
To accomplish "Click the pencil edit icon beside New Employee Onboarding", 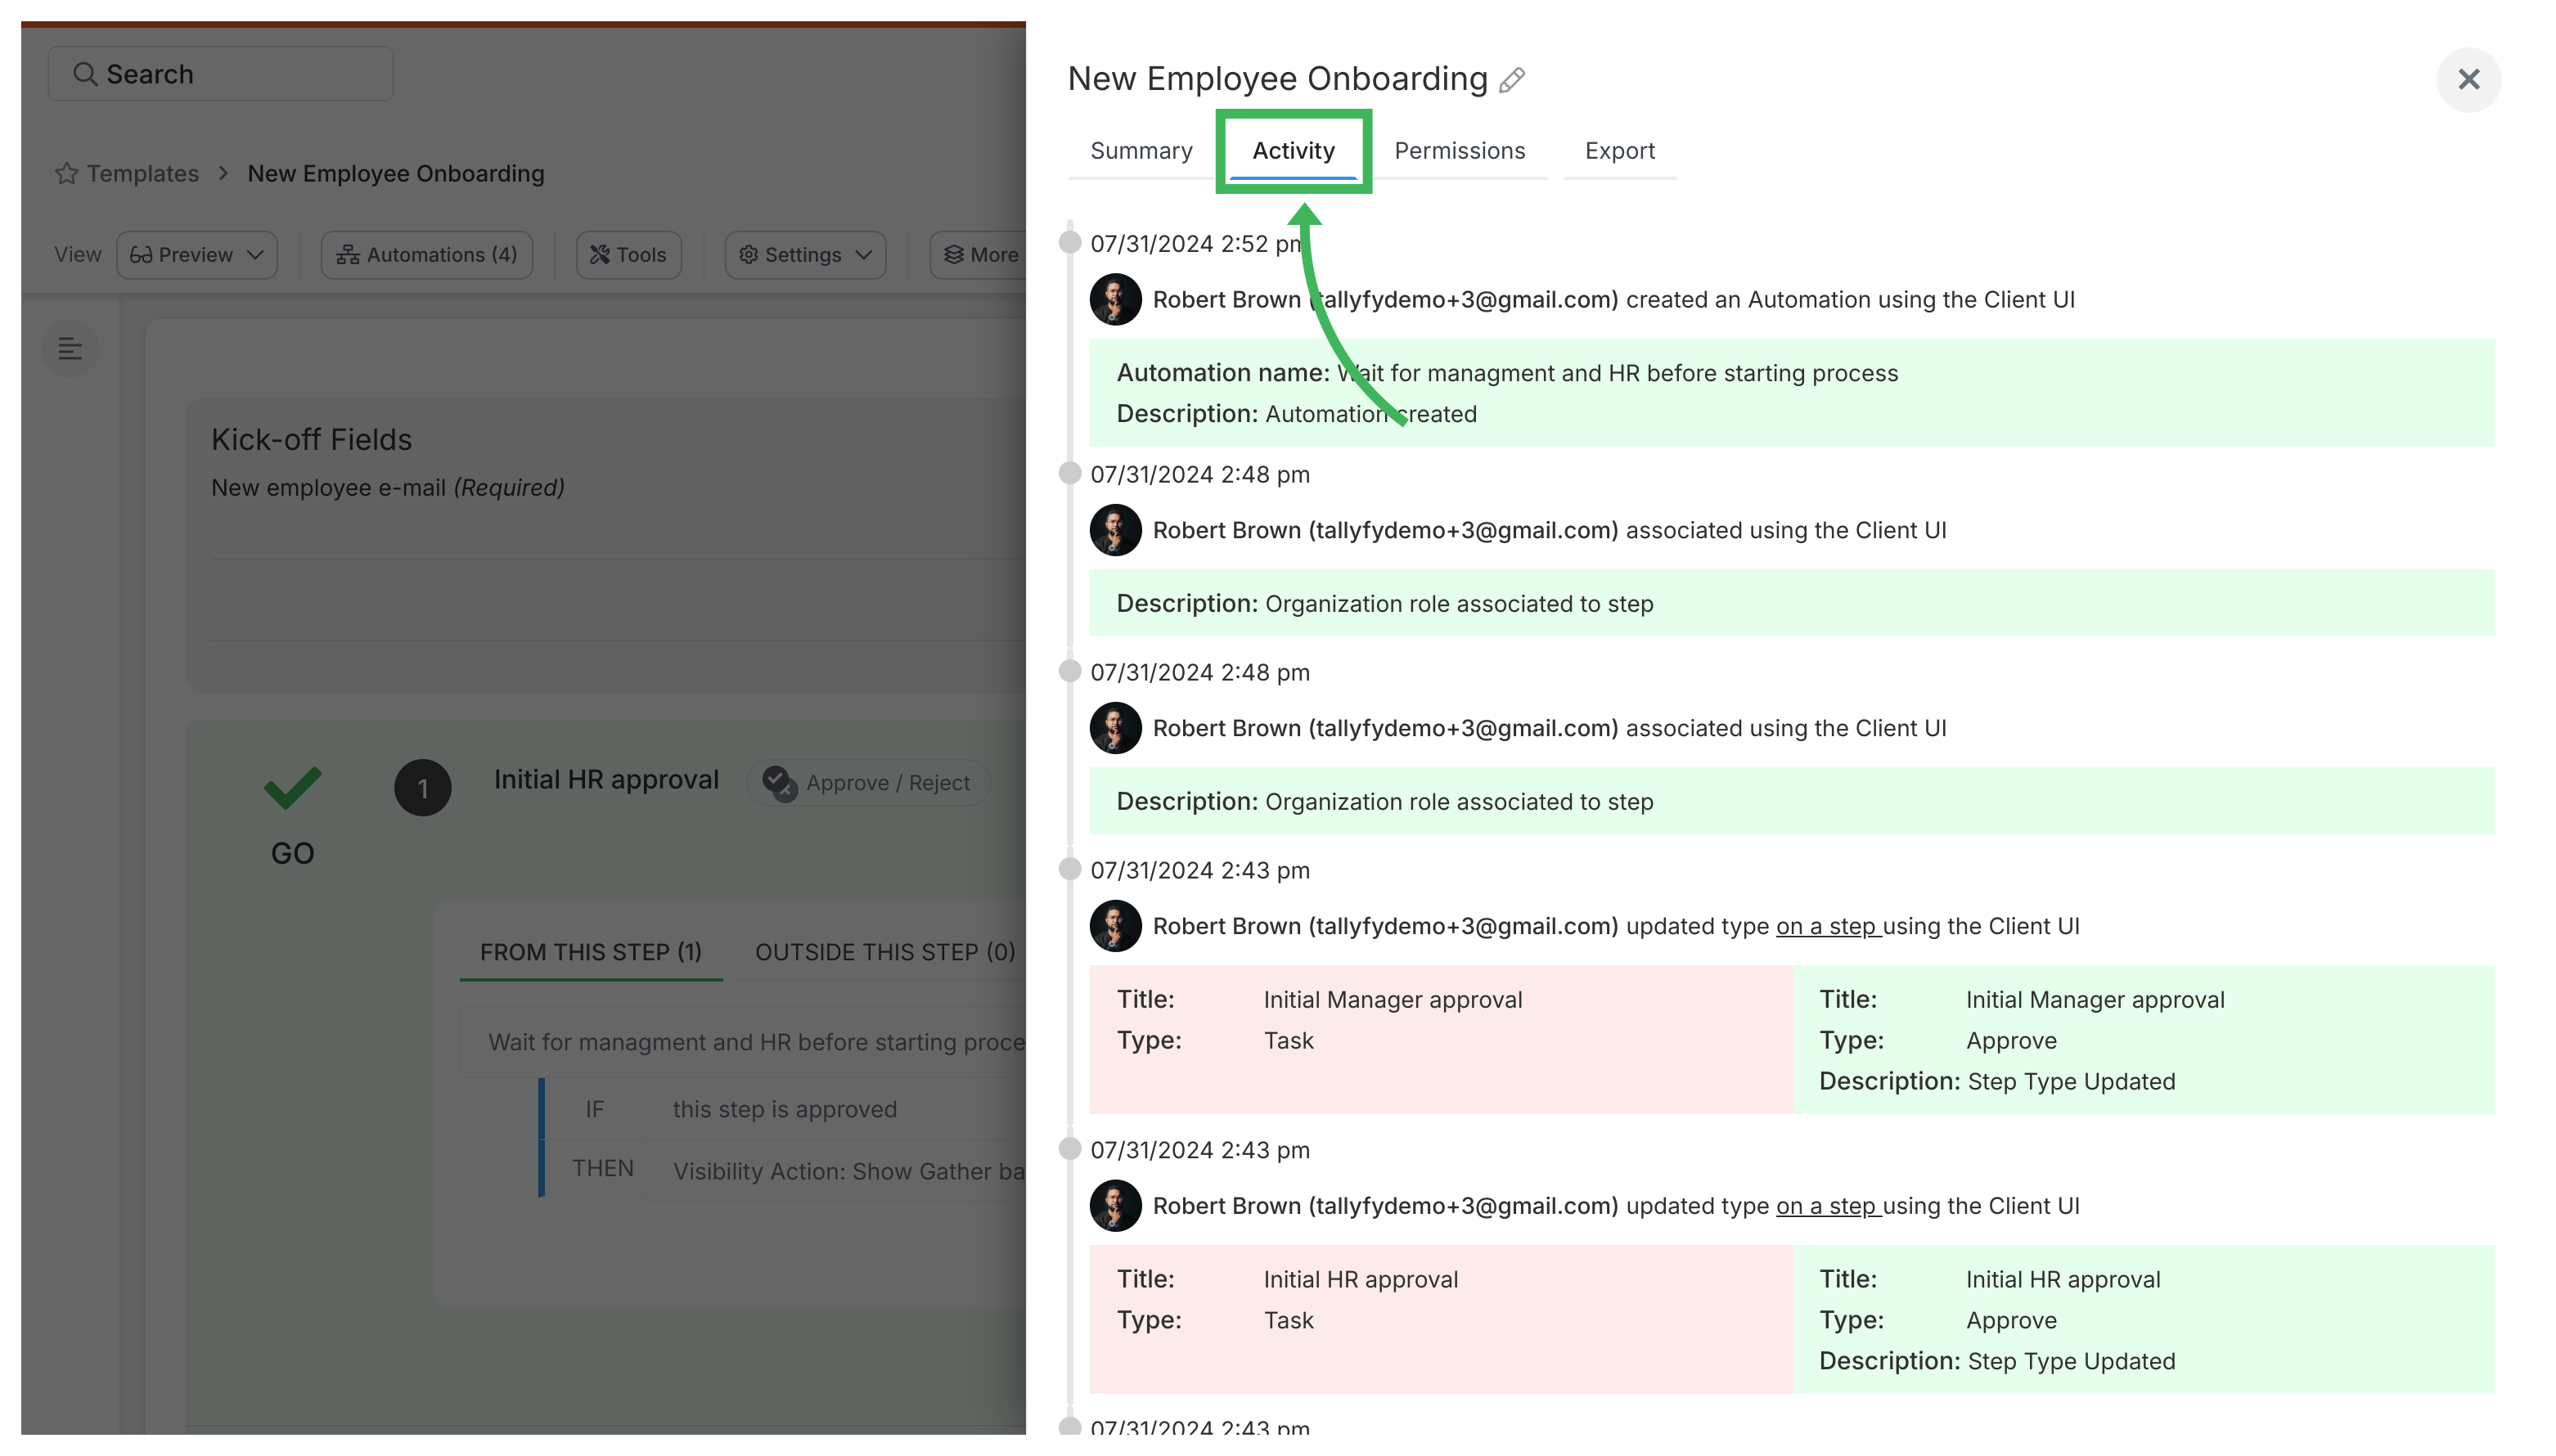I will pos(1512,79).
